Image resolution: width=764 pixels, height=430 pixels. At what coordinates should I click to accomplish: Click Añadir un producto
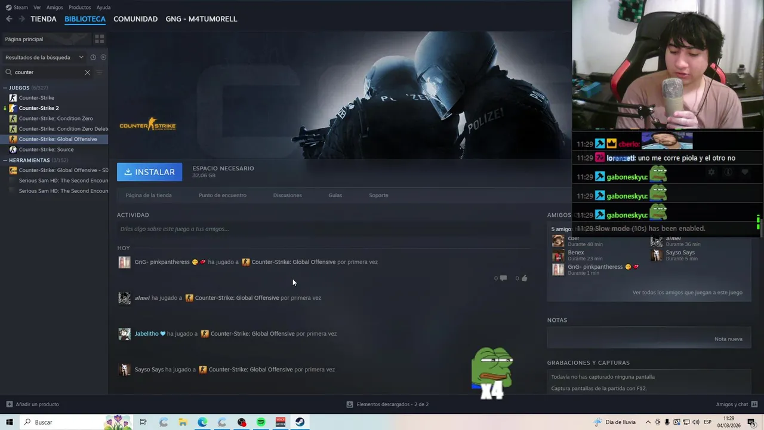32,404
